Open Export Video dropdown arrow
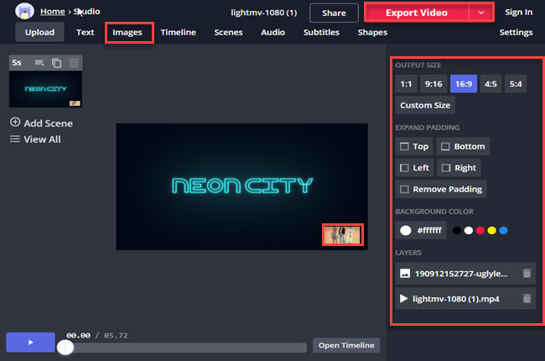Screen dimensions: 545x361 pos(481,13)
